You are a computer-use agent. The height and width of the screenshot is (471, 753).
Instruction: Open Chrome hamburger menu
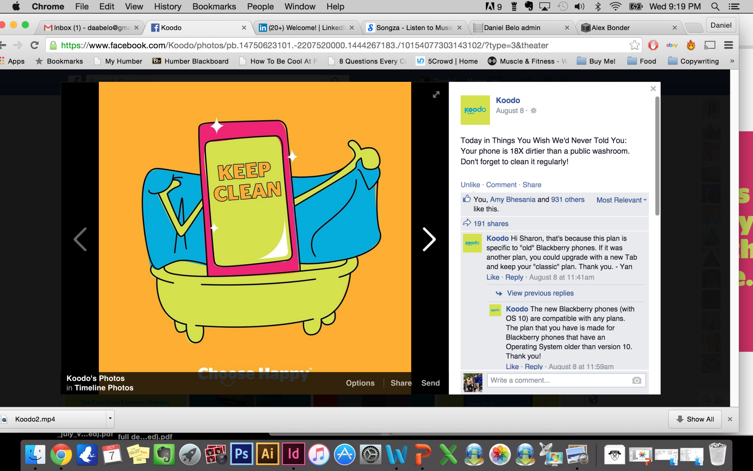tap(728, 46)
